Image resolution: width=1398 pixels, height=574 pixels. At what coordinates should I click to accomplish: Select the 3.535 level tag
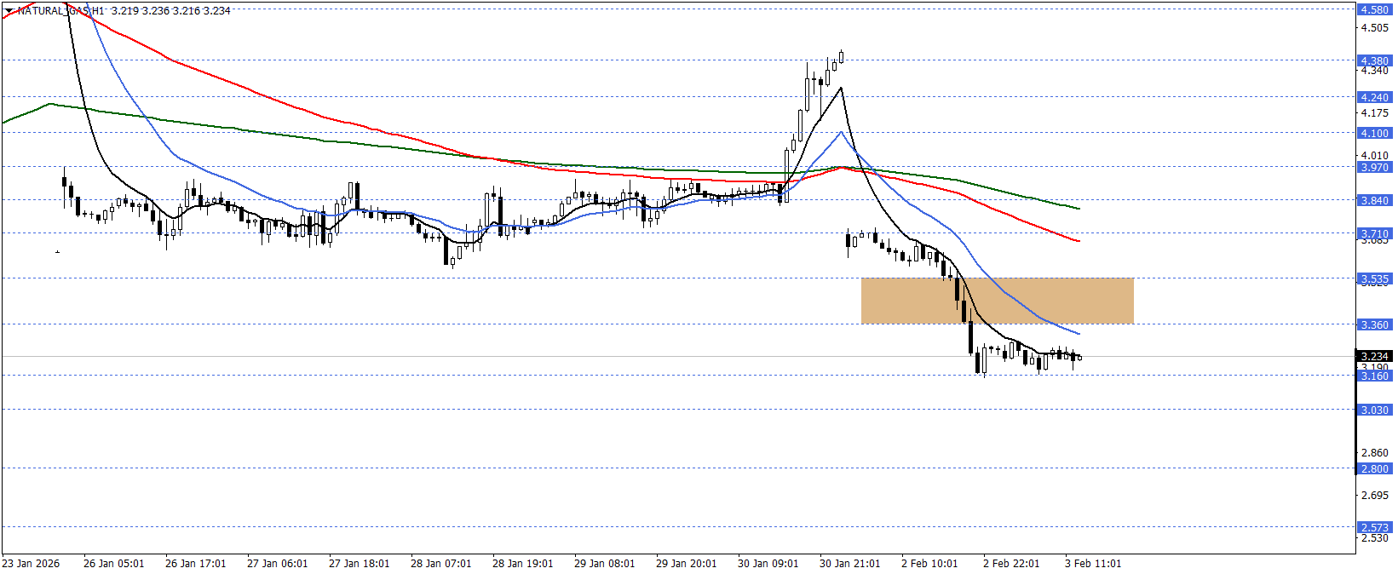pyautogui.click(x=1374, y=278)
